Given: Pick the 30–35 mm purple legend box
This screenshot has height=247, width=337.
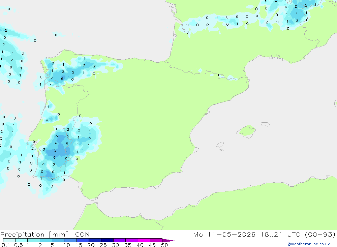Looking at the screenshot, I should pos(119,240).
